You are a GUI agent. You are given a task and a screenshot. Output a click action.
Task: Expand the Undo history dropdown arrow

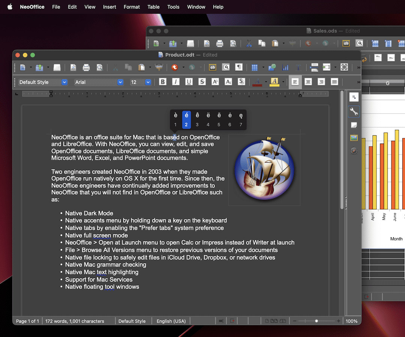point(183,67)
